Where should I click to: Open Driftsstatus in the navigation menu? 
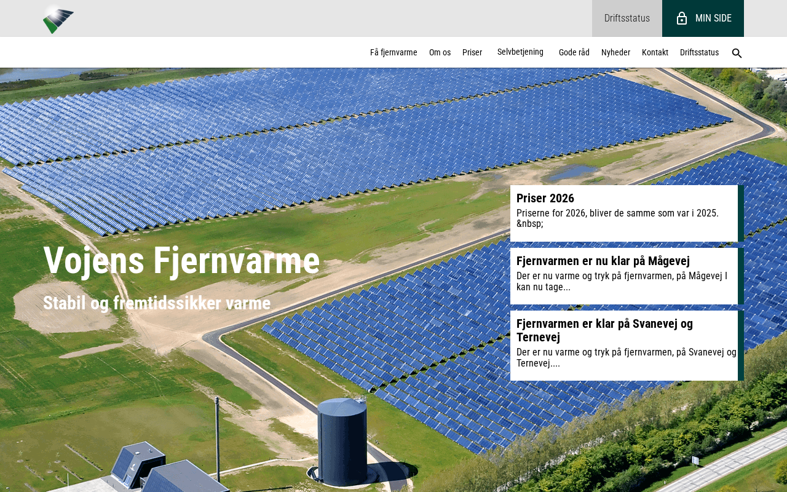[x=699, y=52]
